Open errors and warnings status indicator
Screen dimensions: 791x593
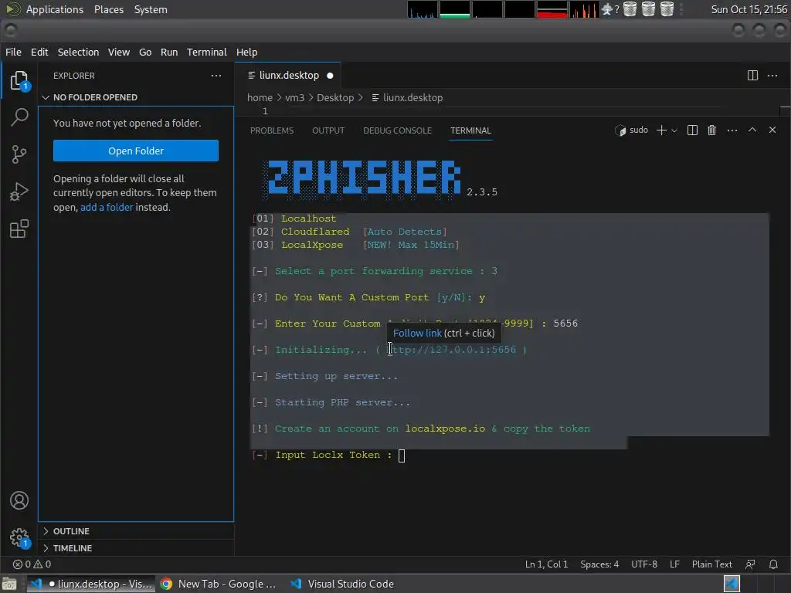[x=32, y=564]
